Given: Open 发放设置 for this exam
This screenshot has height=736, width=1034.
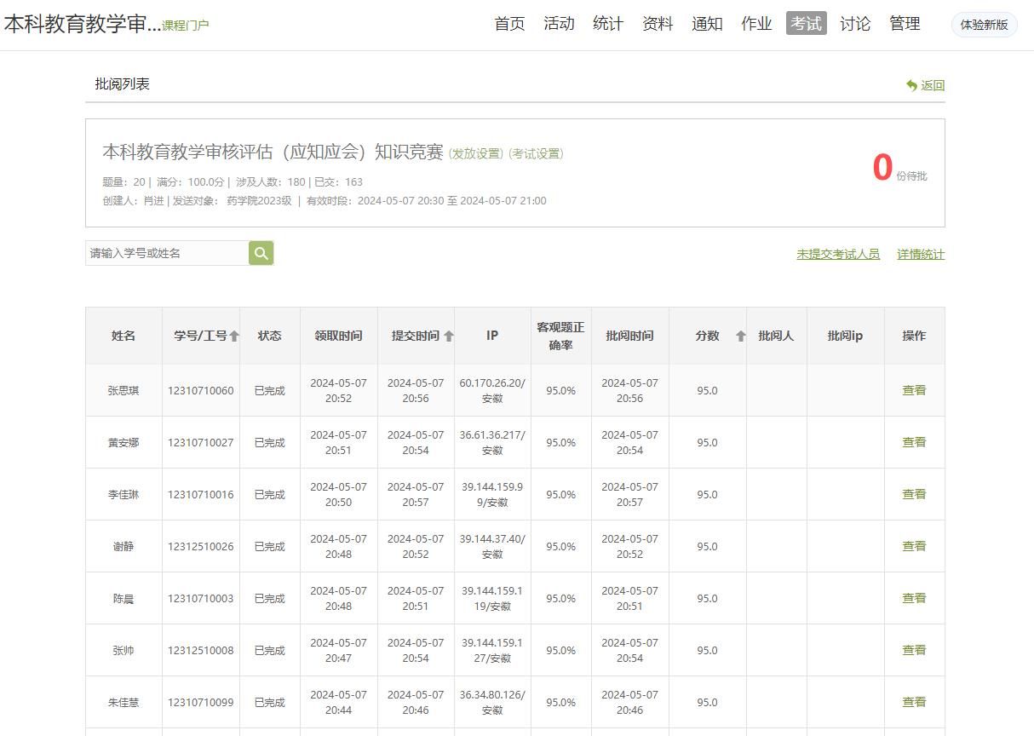Looking at the screenshot, I should tap(476, 154).
